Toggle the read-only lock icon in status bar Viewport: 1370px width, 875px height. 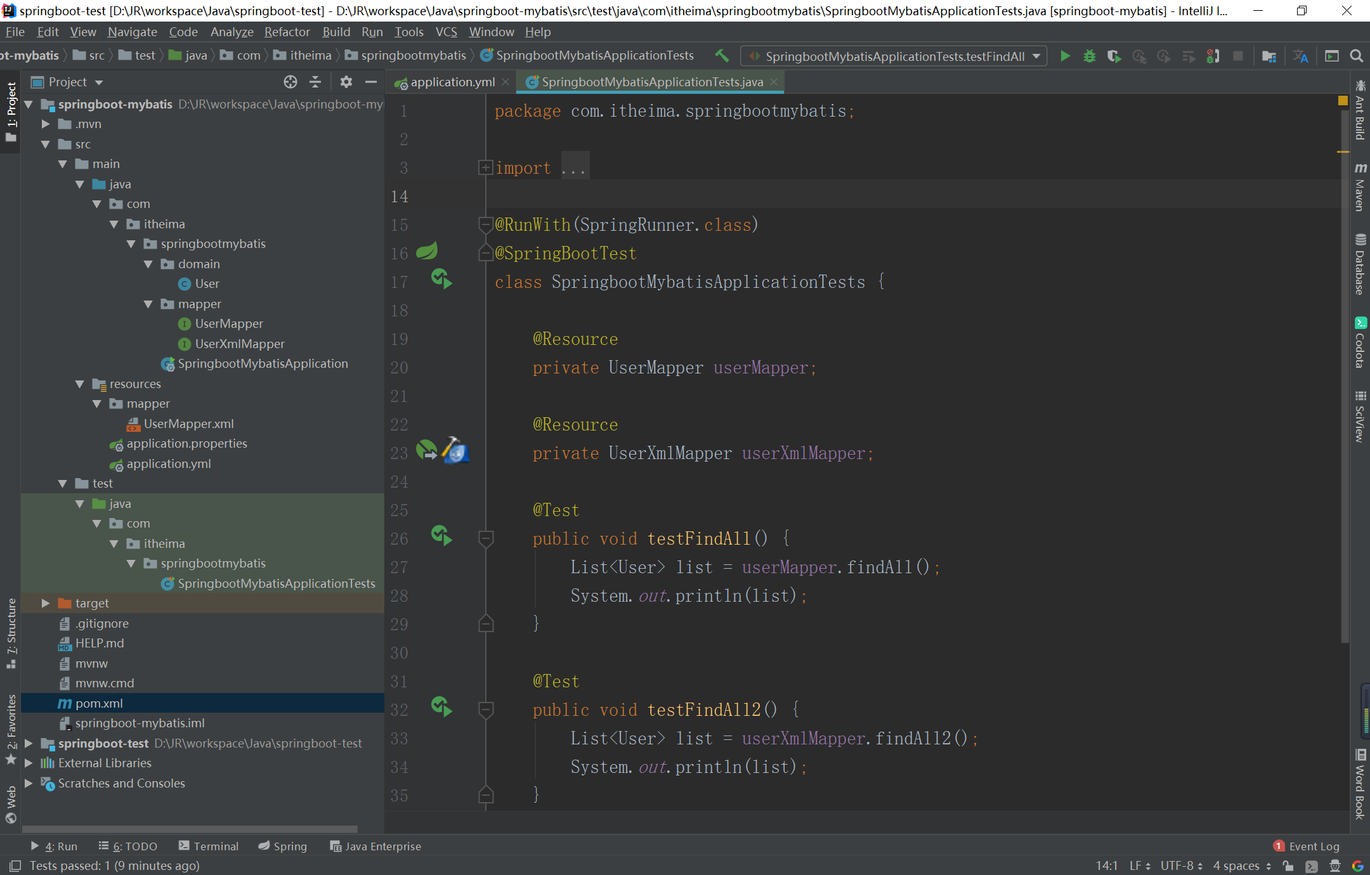tap(1288, 866)
